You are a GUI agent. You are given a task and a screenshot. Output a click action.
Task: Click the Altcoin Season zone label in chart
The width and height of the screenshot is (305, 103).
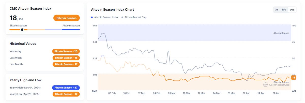pyautogui.click(x=281, y=33)
